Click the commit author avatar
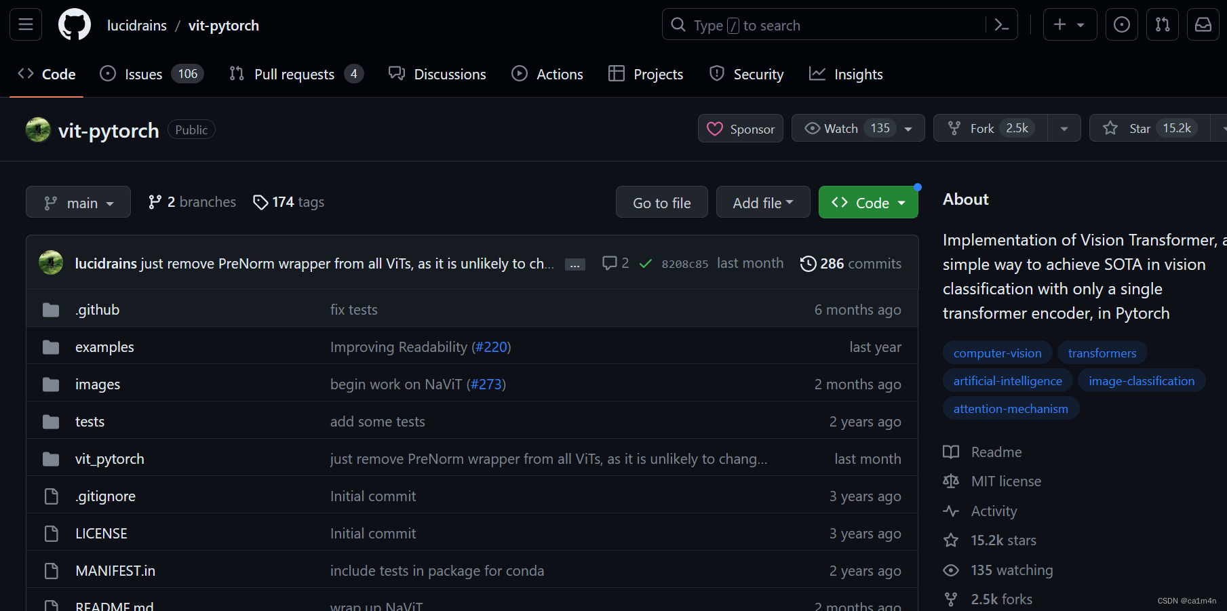 51,263
